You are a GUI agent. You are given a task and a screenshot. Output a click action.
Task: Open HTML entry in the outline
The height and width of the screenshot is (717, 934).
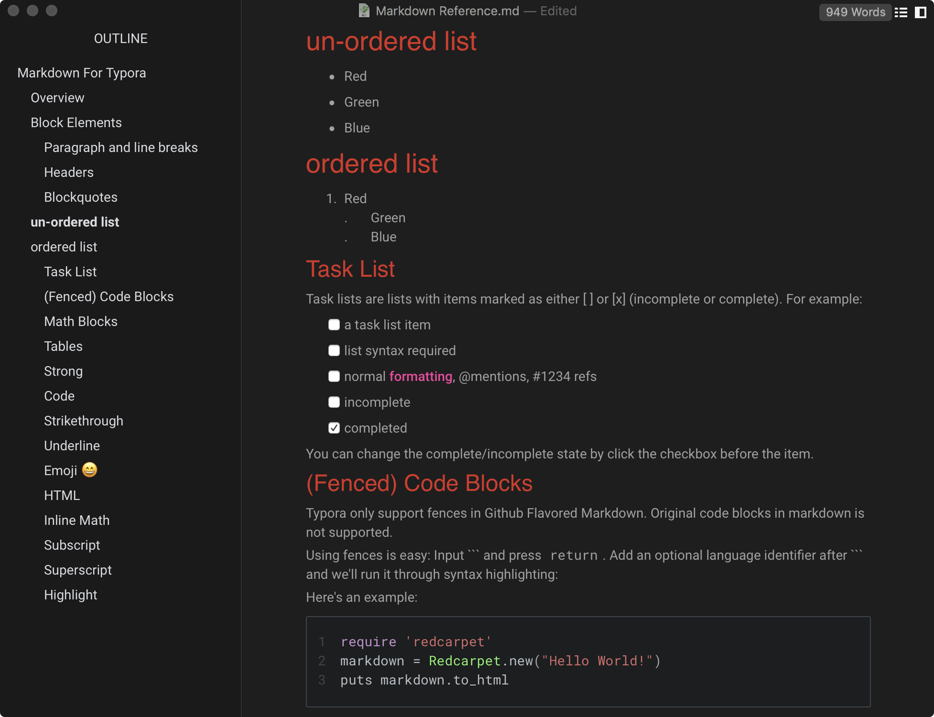coord(62,495)
